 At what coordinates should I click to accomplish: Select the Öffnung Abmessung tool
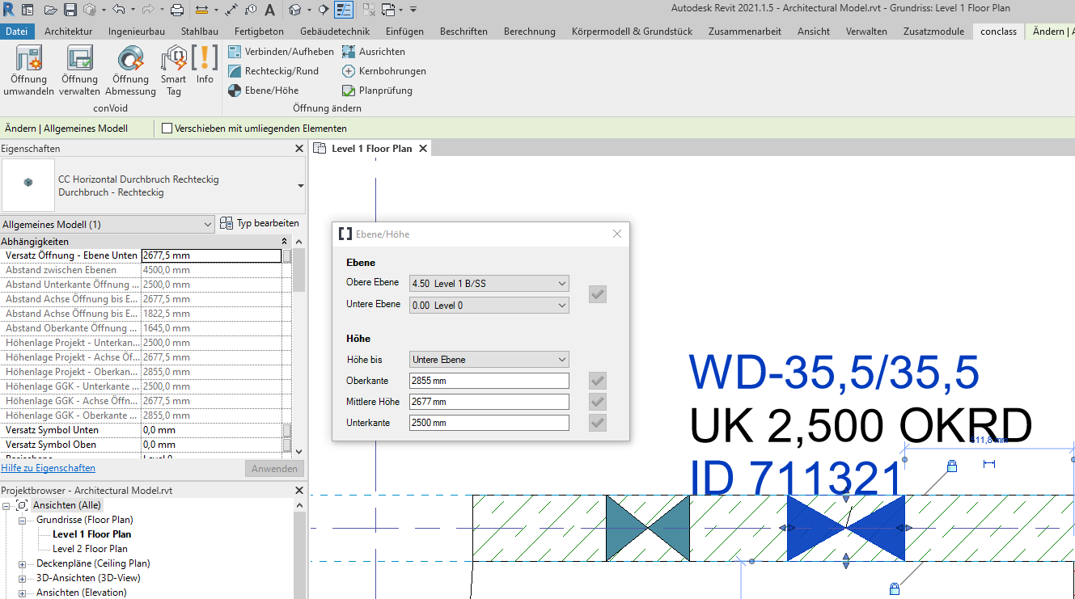point(129,71)
